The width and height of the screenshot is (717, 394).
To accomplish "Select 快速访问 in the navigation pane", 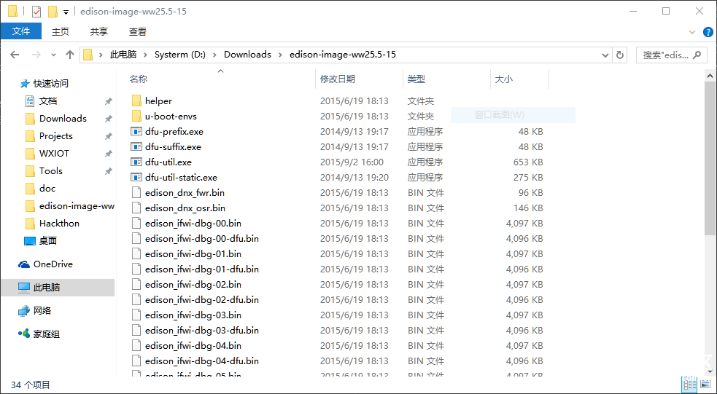I will pyautogui.click(x=50, y=84).
